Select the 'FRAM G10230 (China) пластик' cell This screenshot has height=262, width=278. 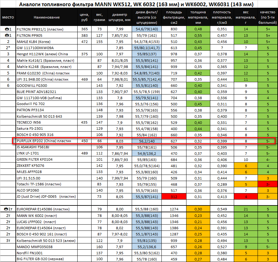pos(47,73)
